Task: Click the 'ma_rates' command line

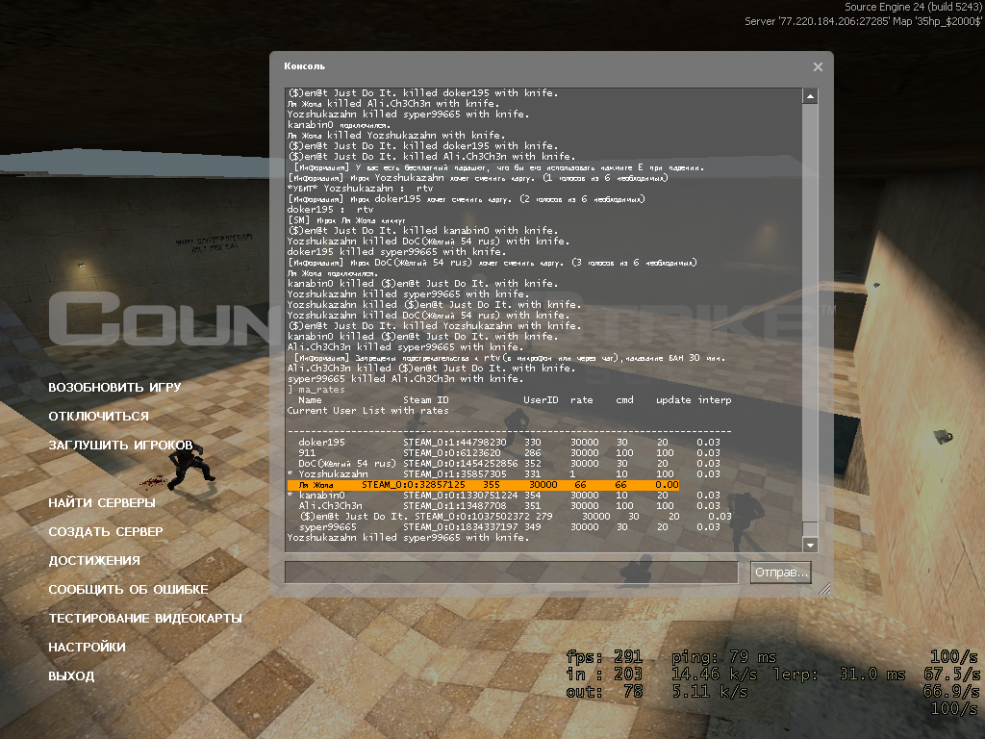Action: pos(316,390)
